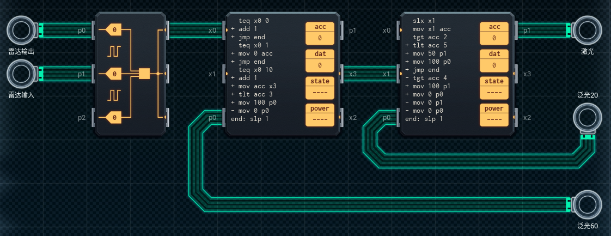Click the 'teq x0 10' code line

pos(257,70)
